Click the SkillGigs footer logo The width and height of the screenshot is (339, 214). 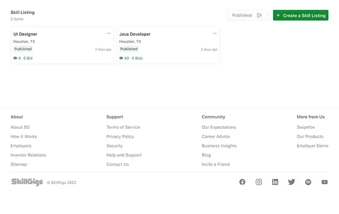click(x=27, y=182)
